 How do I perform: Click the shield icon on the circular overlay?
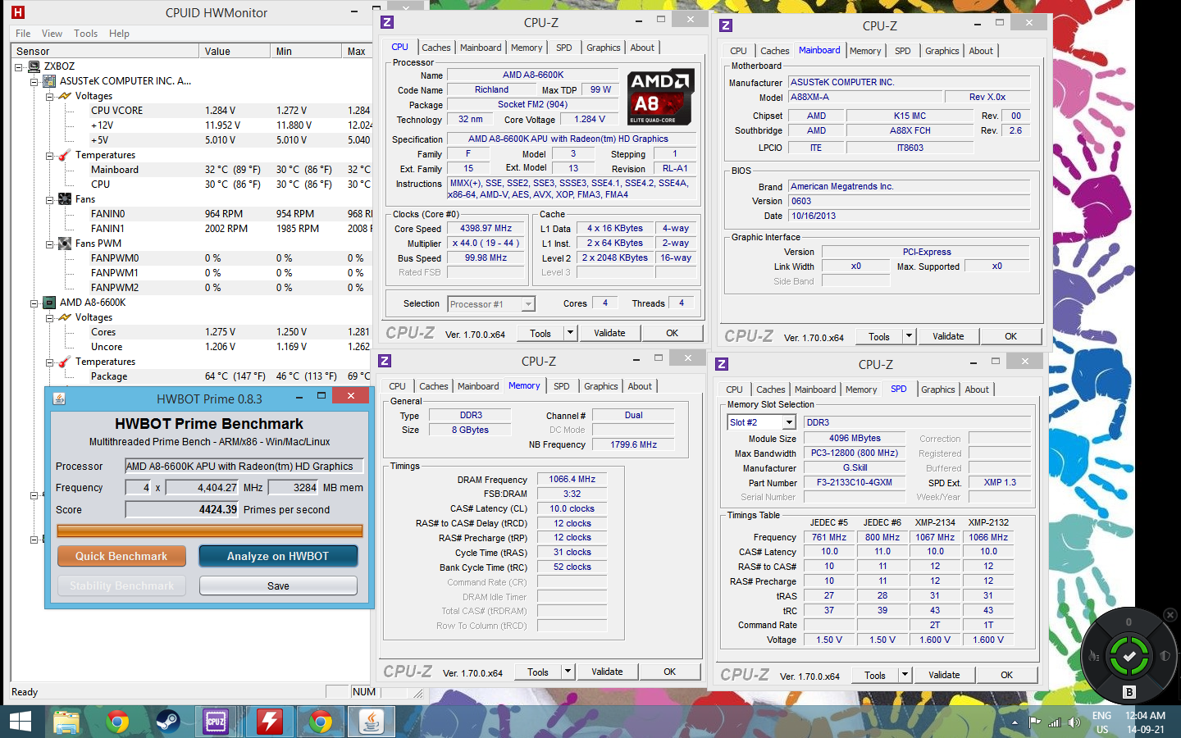coord(1165,656)
